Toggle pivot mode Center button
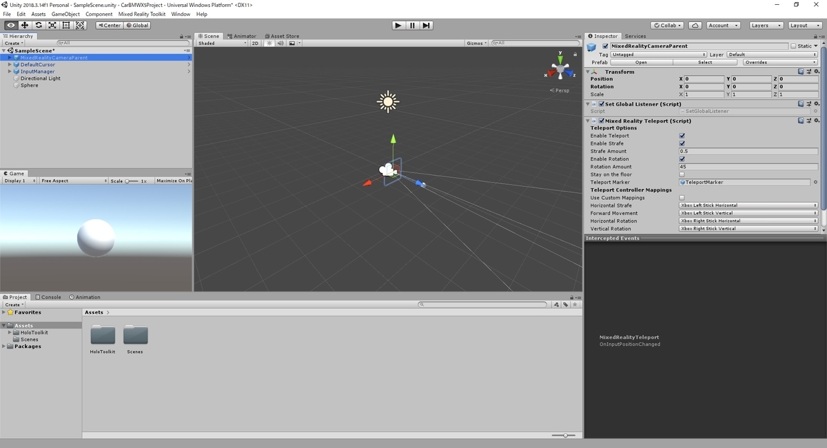 tap(109, 26)
